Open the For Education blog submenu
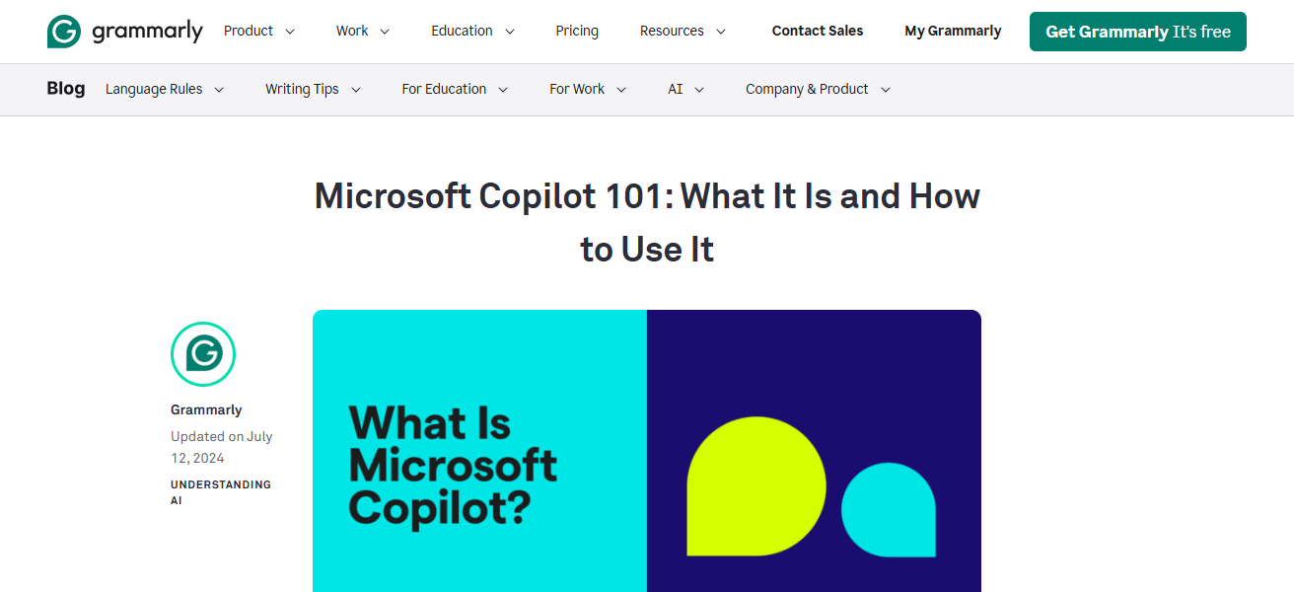The image size is (1294, 592). [x=455, y=89]
